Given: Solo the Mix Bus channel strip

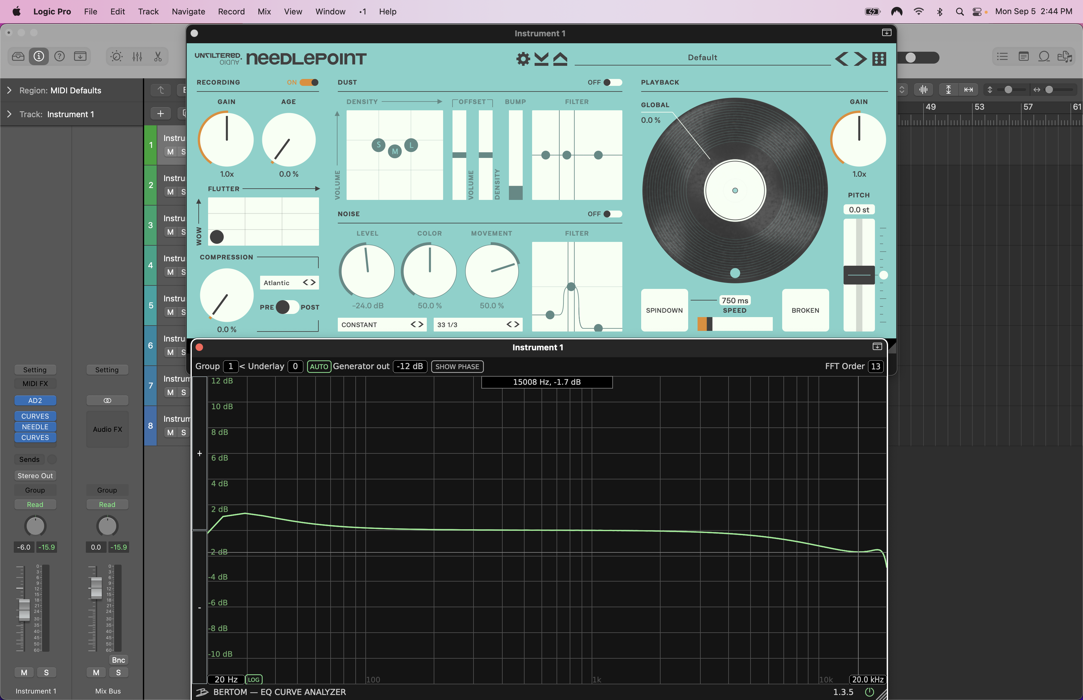Looking at the screenshot, I should 118,673.
